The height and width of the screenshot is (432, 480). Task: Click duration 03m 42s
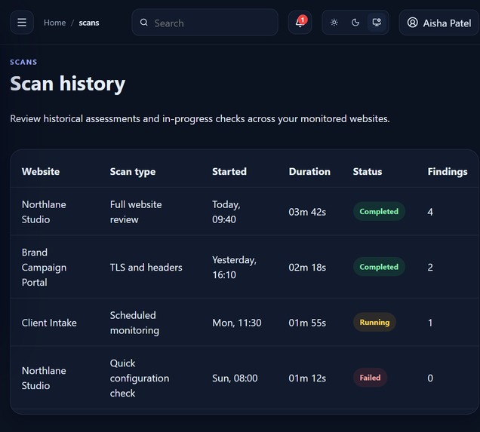307,212
